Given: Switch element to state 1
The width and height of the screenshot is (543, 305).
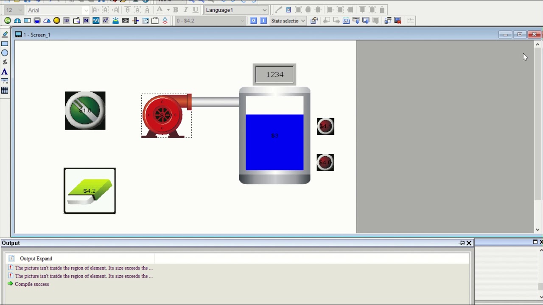Looking at the screenshot, I should pos(263,20).
